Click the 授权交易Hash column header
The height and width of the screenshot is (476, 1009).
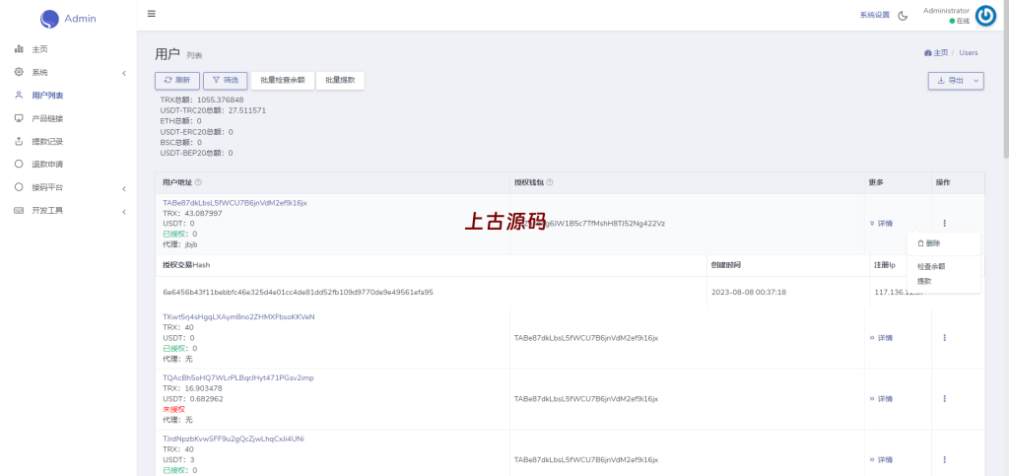tap(186, 265)
